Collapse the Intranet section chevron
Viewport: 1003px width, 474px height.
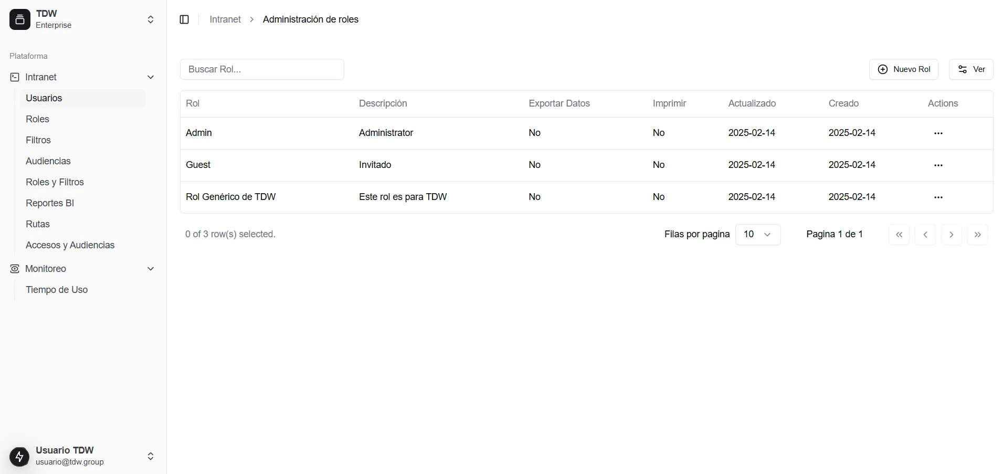click(x=151, y=77)
